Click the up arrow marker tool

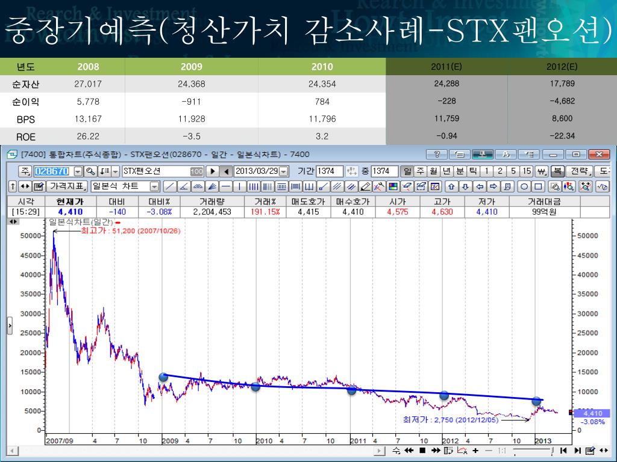(x=451, y=186)
